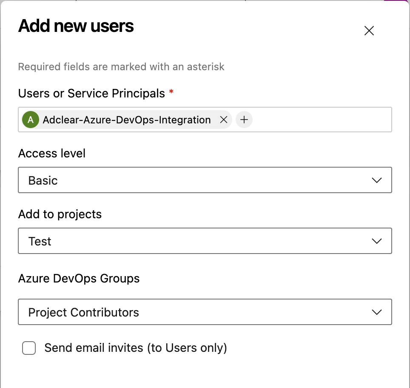Click the add icon next to the user chip

244,120
